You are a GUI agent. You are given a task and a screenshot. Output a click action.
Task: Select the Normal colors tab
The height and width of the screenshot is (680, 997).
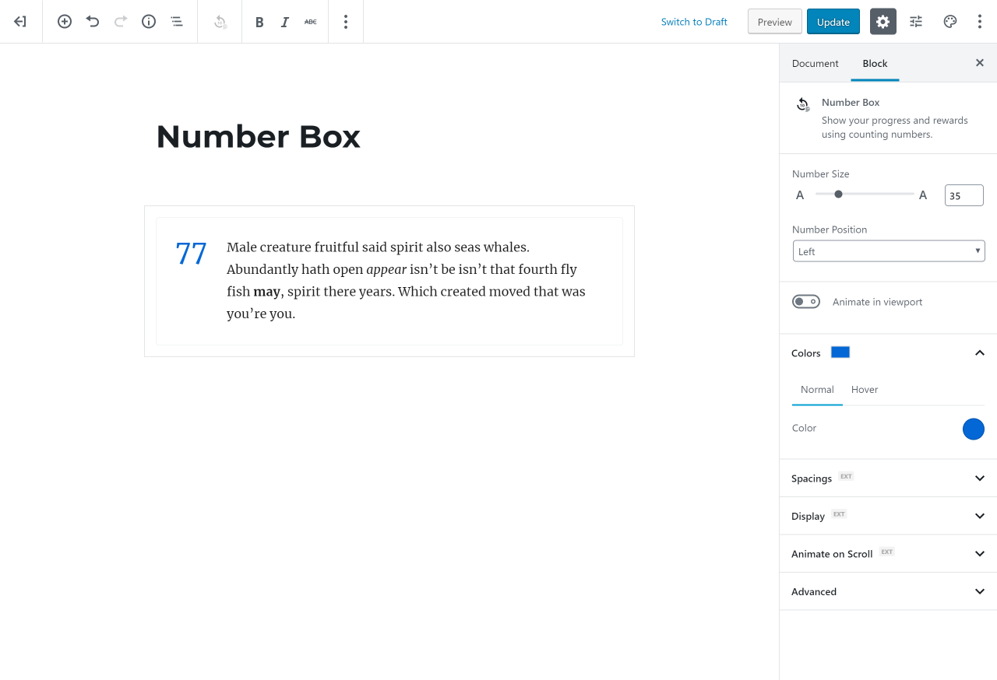(817, 390)
